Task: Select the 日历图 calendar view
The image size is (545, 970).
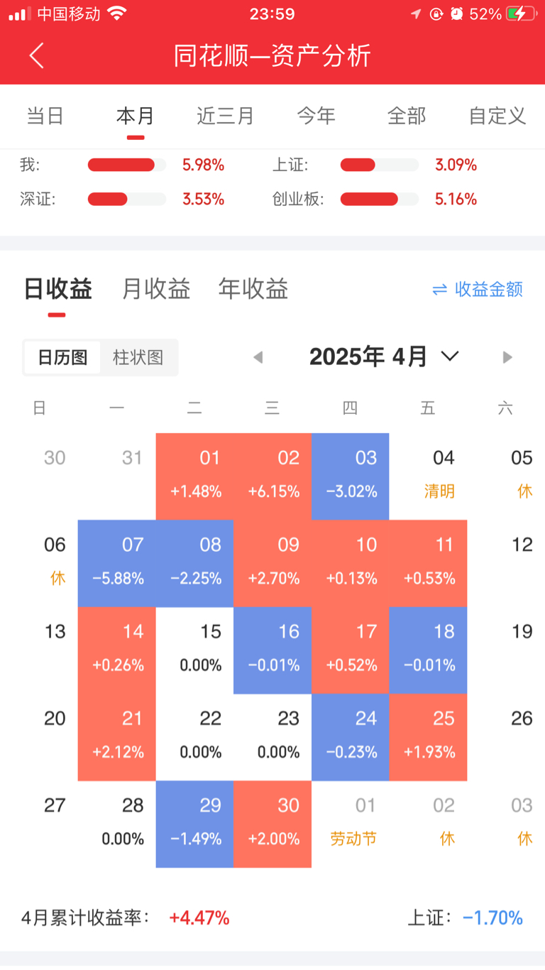Action: tap(62, 357)
